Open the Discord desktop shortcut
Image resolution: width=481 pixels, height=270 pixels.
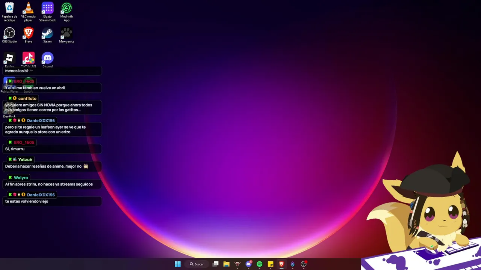point(47,59)
